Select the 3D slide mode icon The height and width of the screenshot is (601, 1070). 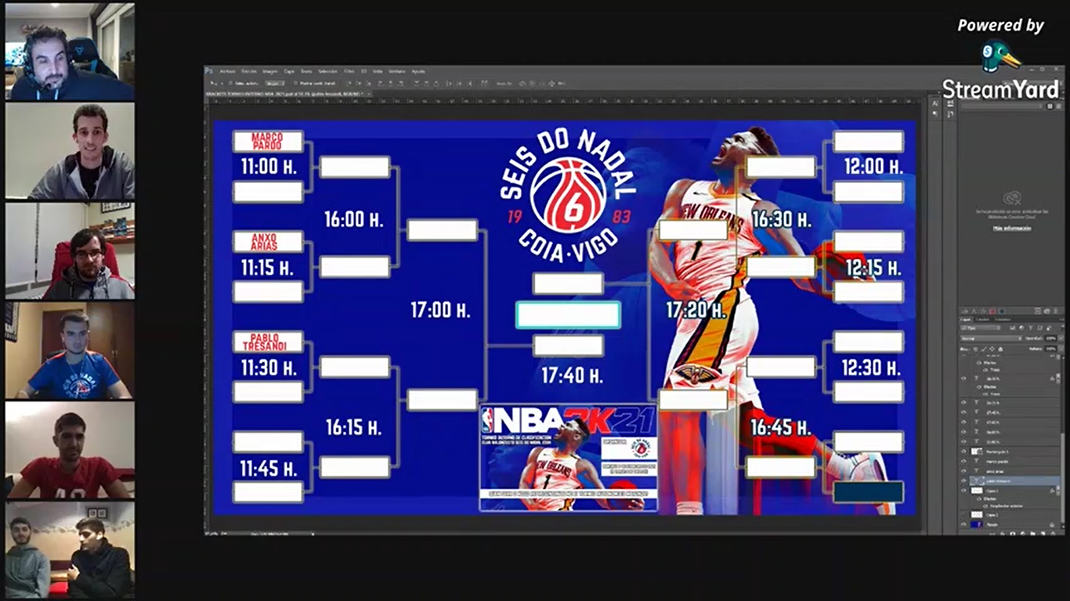551,84
